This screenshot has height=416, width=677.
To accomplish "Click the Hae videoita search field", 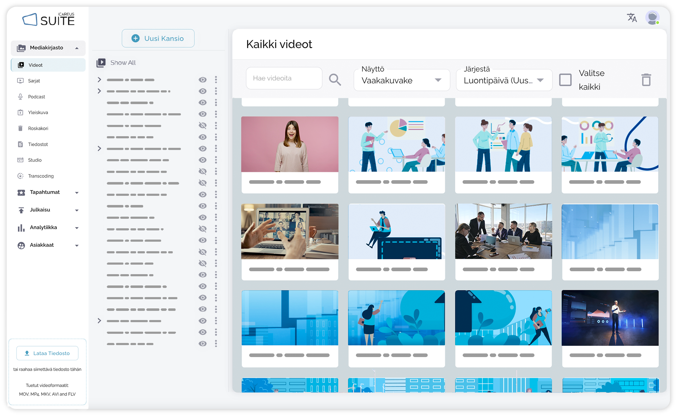I will click(x=284, y=78).
